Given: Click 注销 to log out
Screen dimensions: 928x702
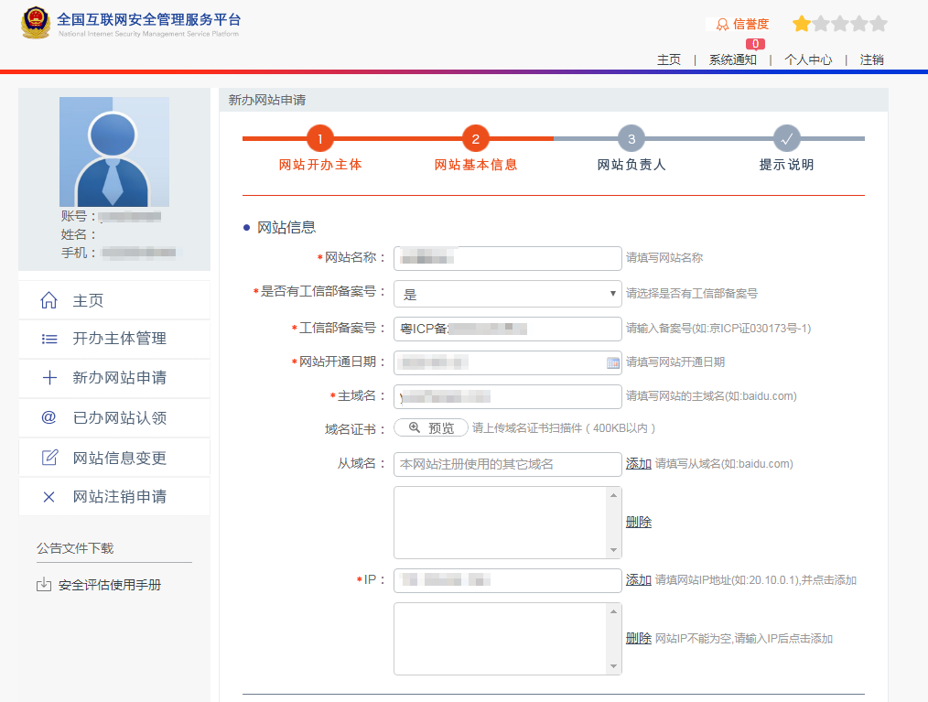Looking at the screenshot, I should pyautogui.click(x=872, y=59).
